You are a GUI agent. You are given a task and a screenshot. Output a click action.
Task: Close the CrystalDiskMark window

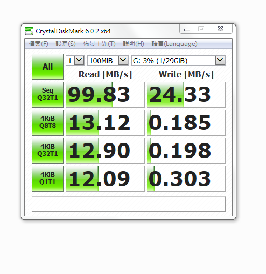click(220, 29)
